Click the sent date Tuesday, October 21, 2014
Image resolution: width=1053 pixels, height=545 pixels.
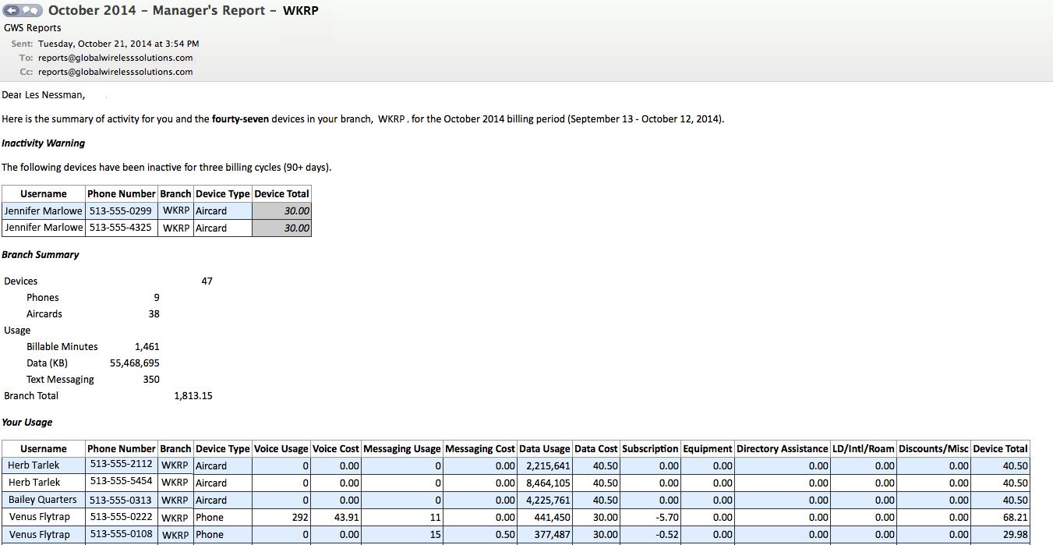[x=118, y=44]
